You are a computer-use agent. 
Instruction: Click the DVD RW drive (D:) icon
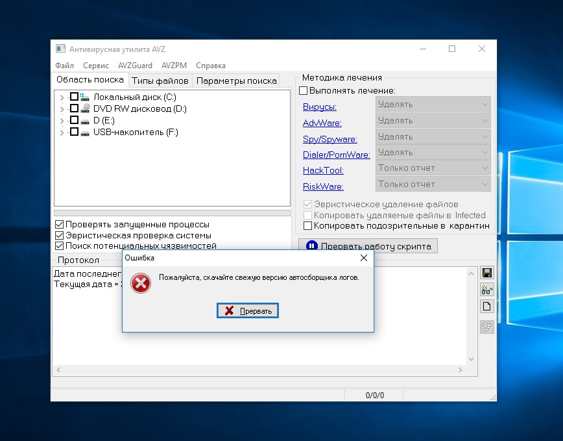click(x=85, y=108)
